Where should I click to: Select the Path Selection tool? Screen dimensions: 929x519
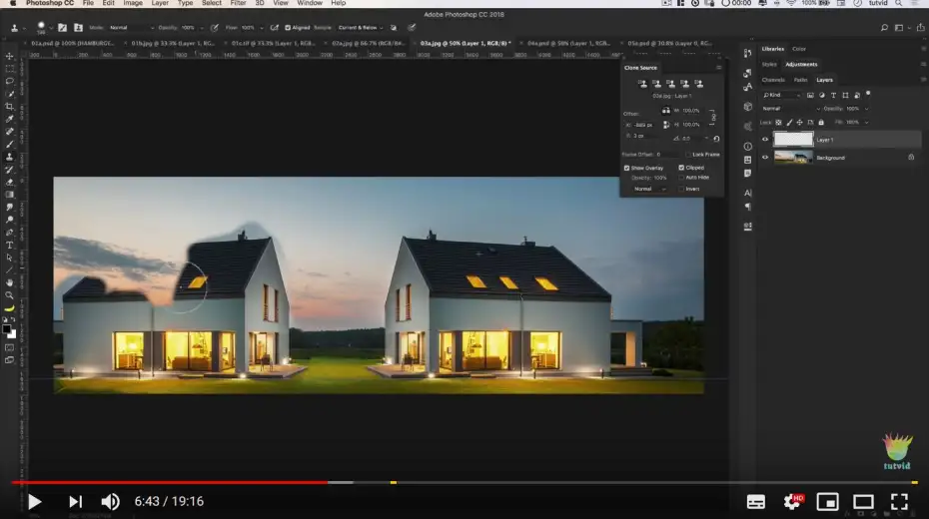tap(9, 258)
